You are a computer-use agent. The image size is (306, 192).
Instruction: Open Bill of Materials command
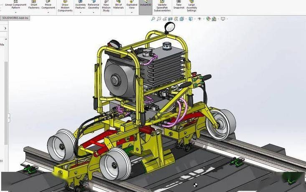tap(119, 6)
